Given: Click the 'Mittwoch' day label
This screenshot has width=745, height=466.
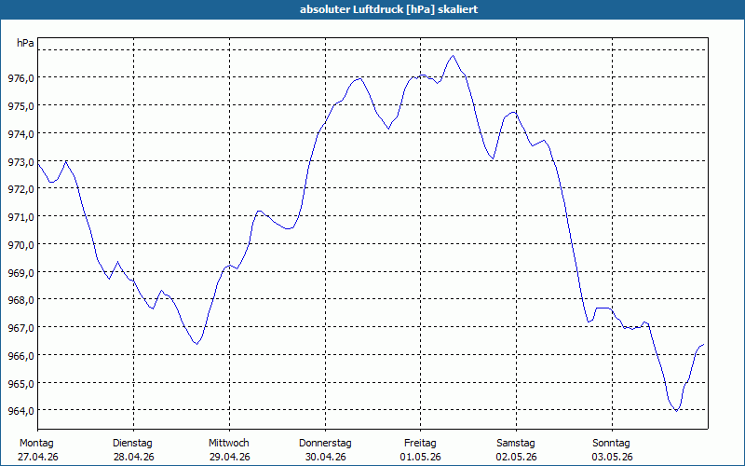Looking at the screenshot, I should [x=228, y=444].
